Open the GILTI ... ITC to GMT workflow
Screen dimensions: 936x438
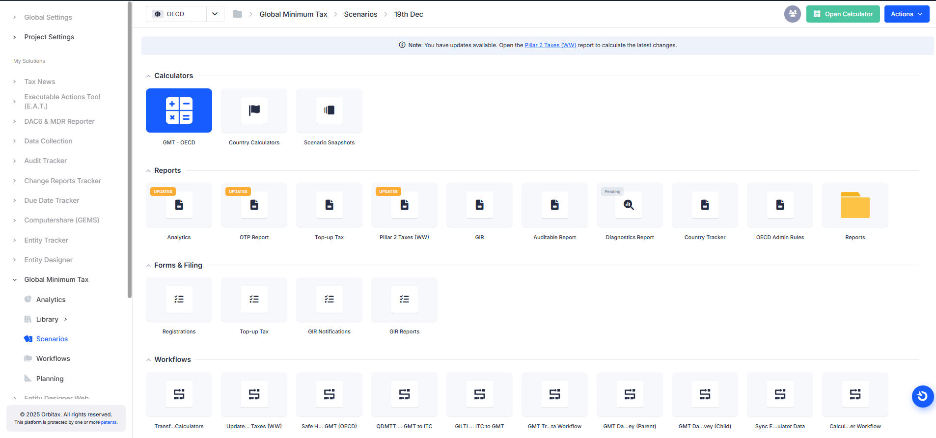tap(479, 394)
